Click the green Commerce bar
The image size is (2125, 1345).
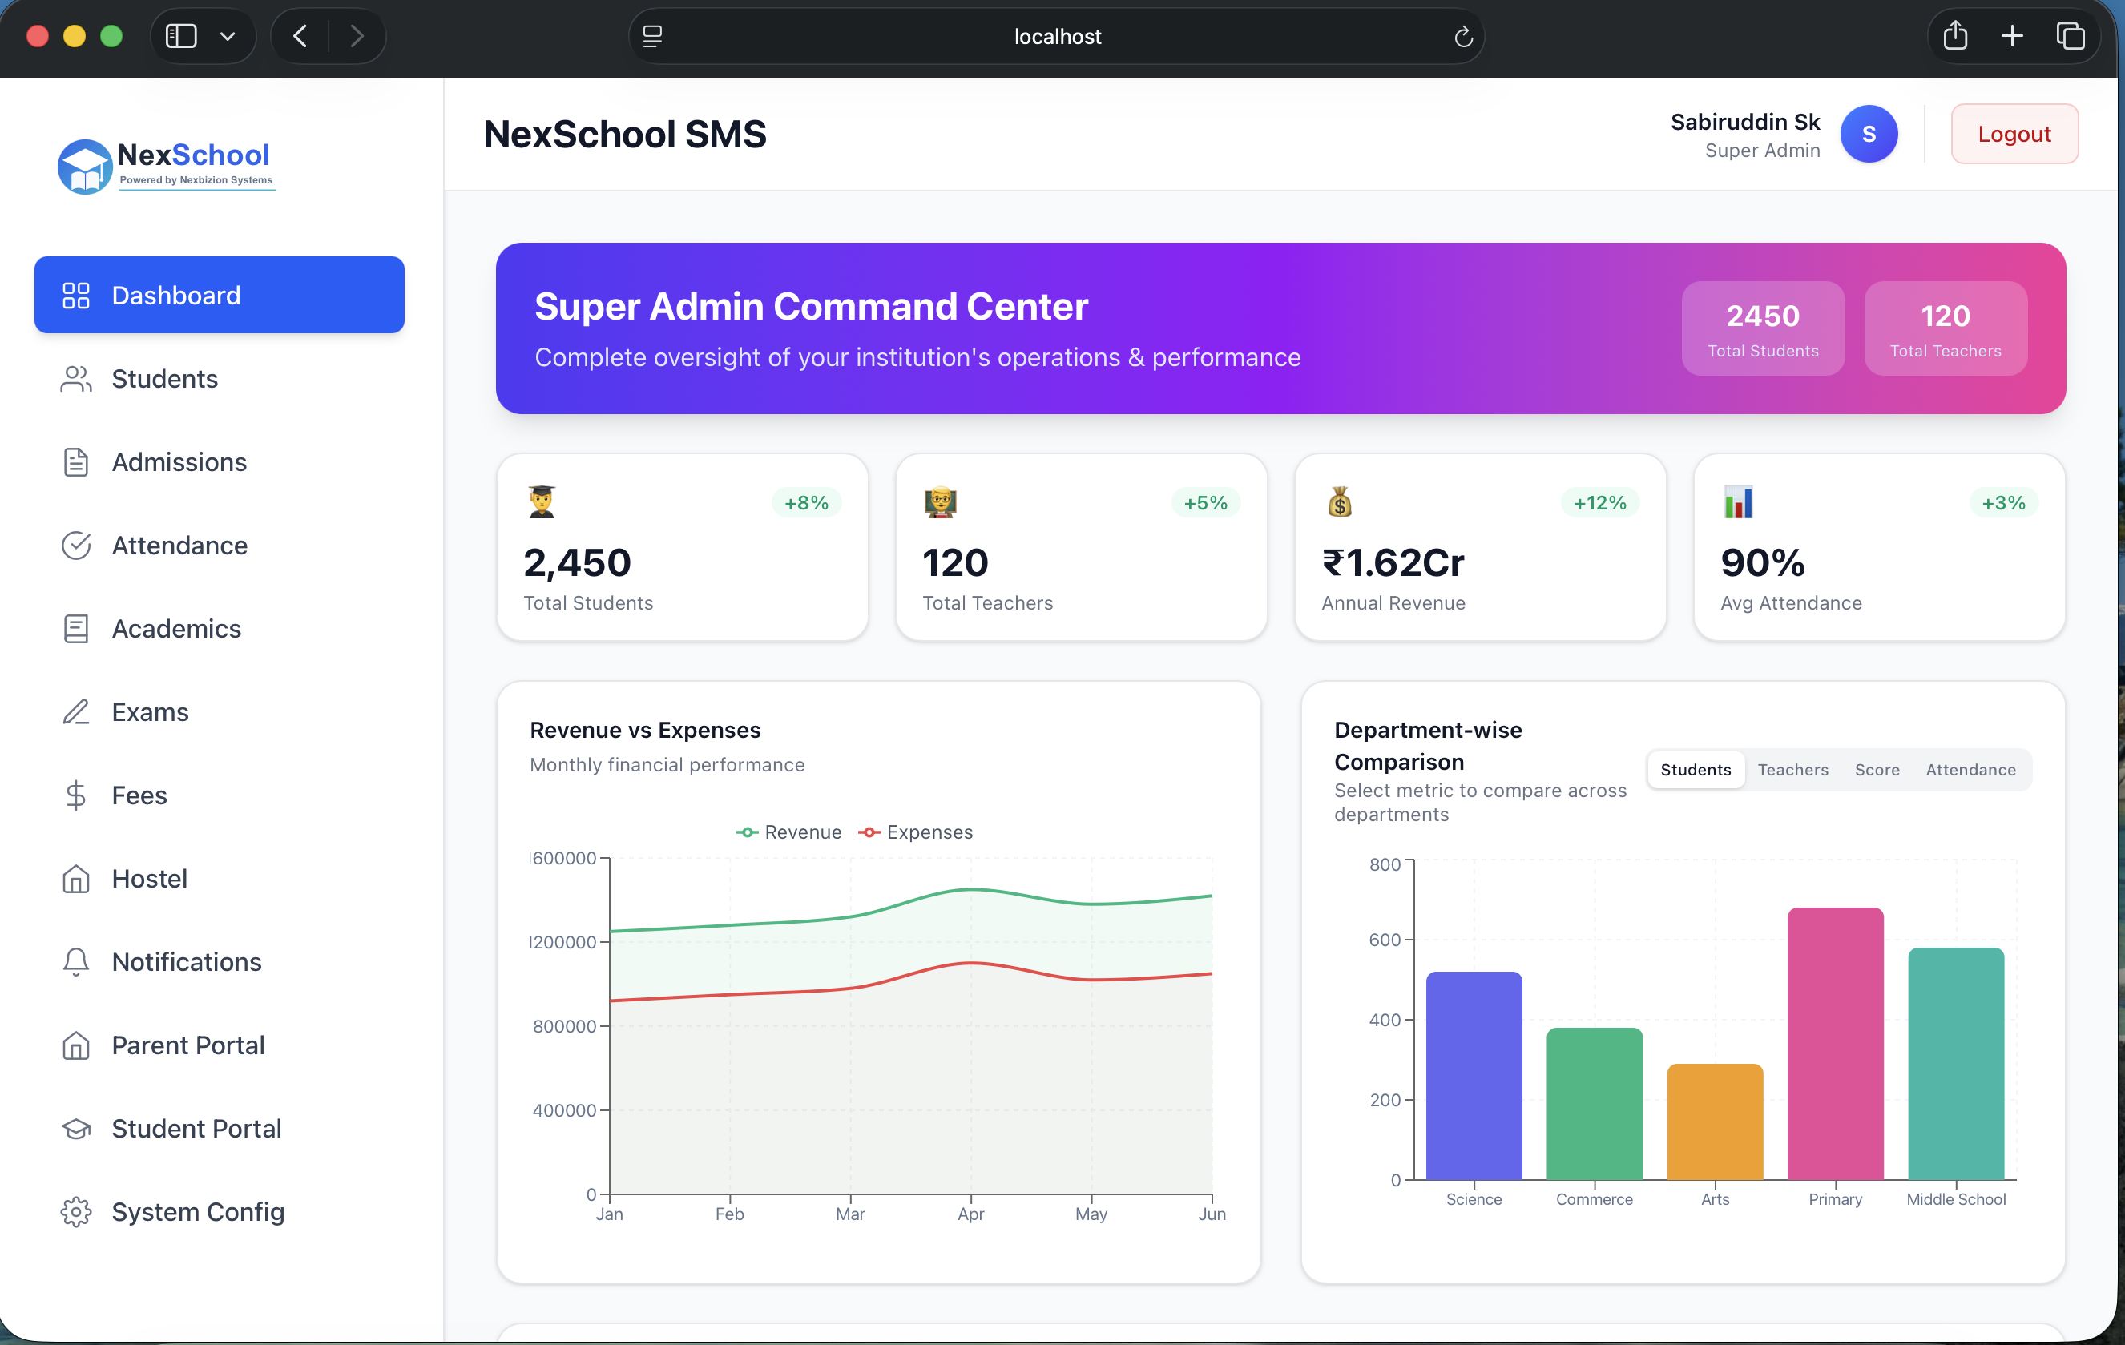click(x=1595, y=1104)
